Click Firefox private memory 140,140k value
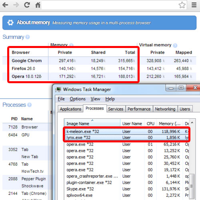 coord(67,68)
